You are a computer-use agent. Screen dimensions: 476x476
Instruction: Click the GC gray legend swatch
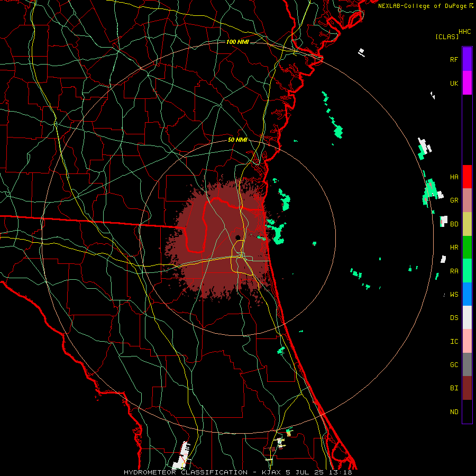(x=467, y=364)
